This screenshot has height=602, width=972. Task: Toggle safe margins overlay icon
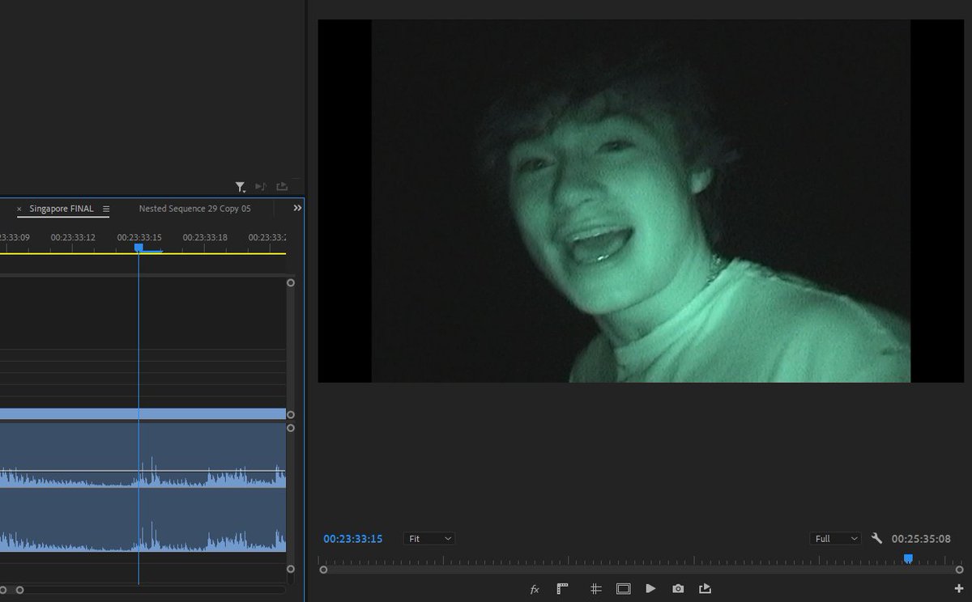(623, 589)
